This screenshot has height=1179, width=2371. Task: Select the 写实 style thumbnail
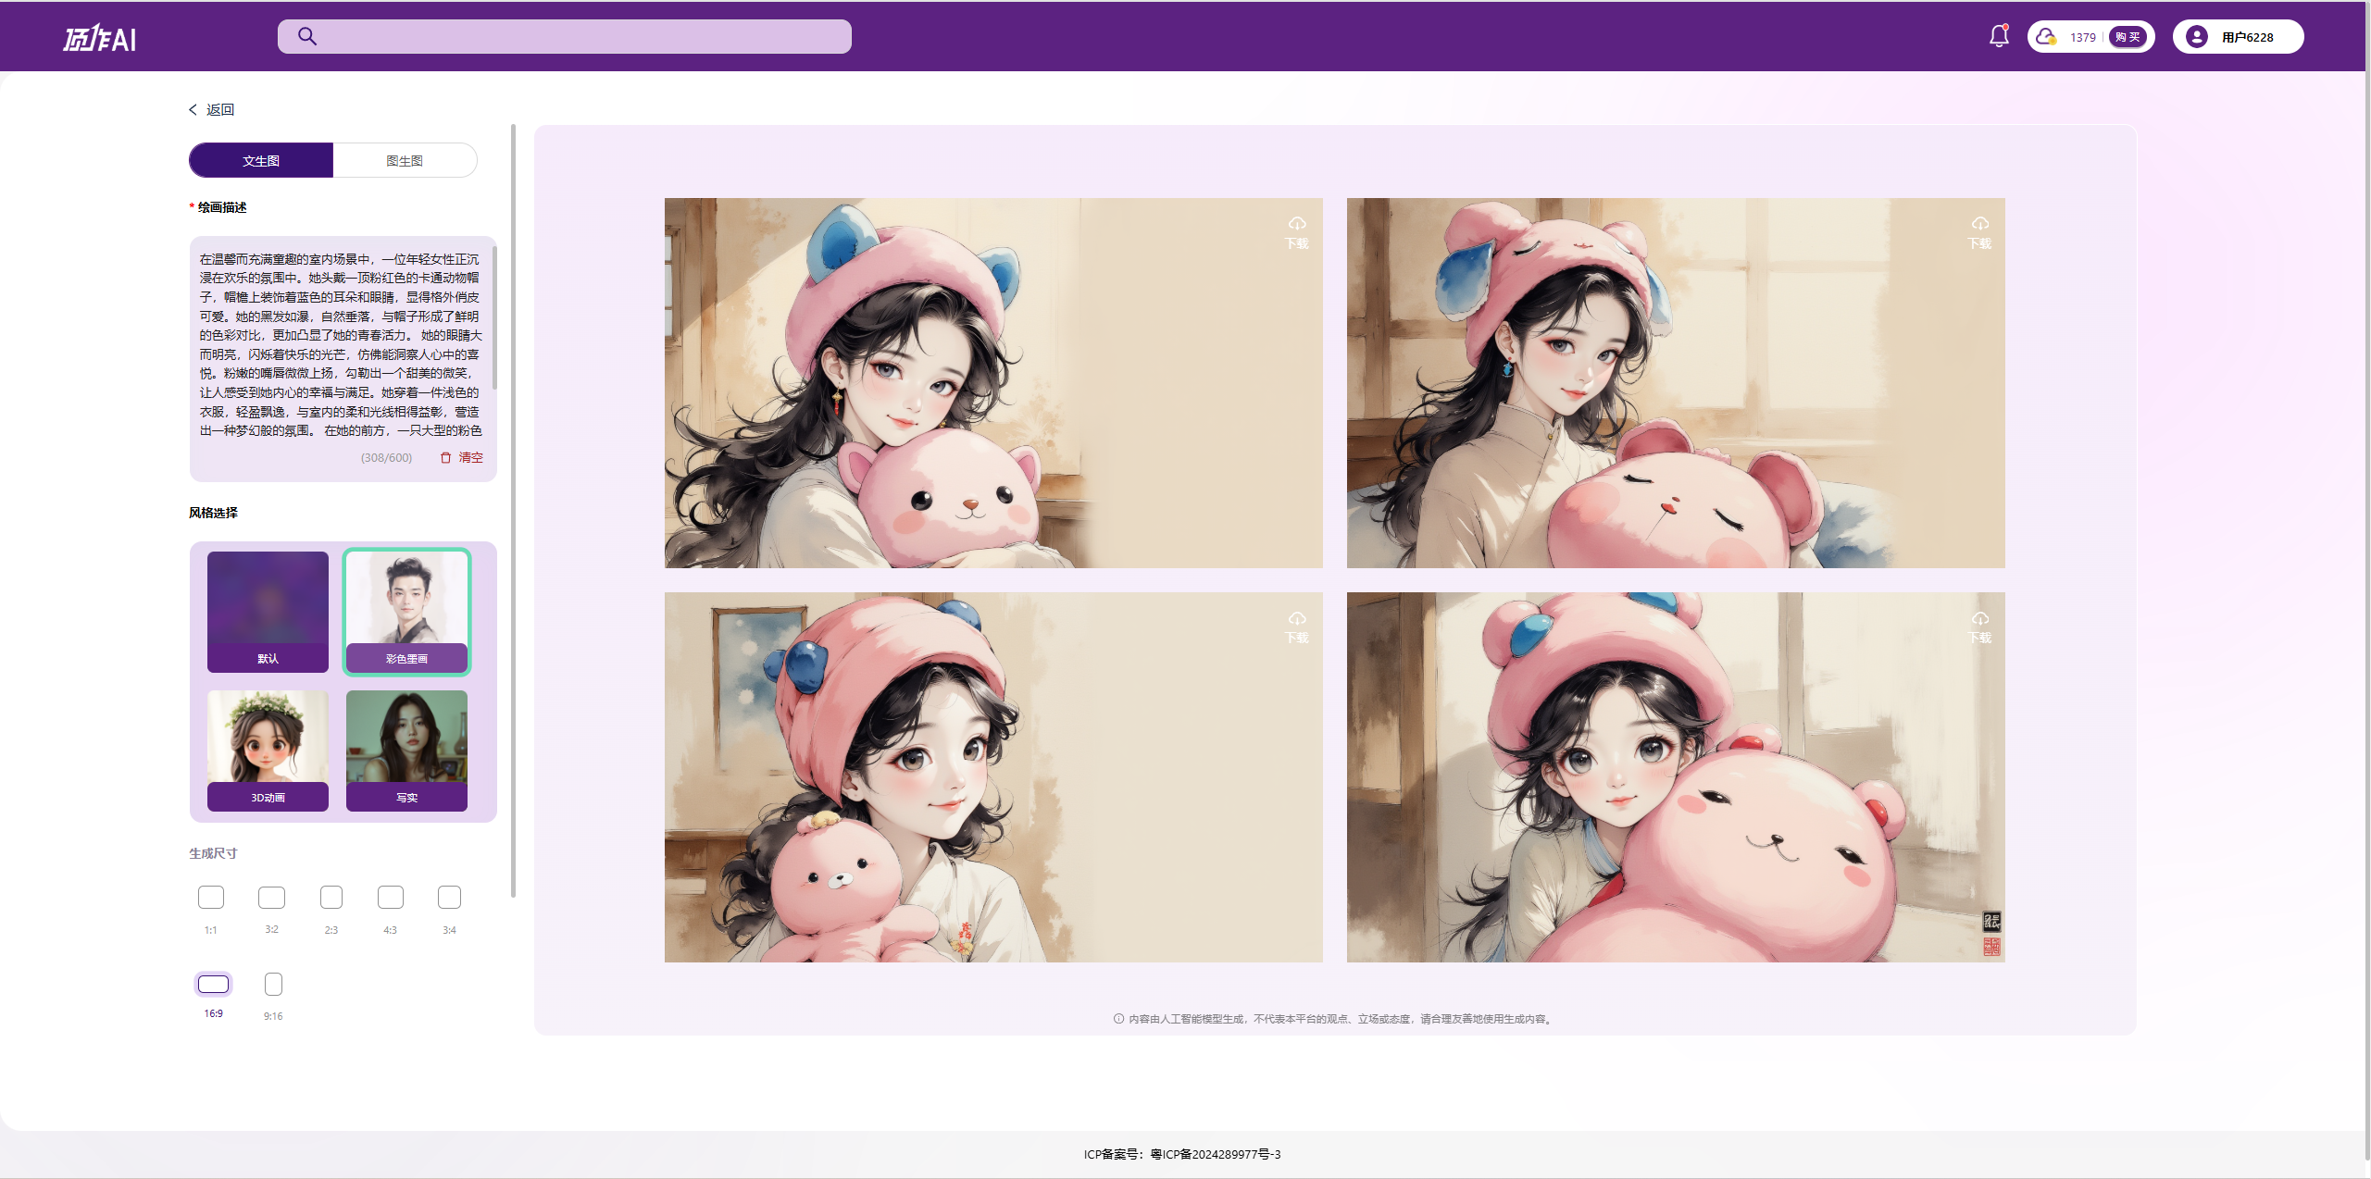tap(406, 750)
